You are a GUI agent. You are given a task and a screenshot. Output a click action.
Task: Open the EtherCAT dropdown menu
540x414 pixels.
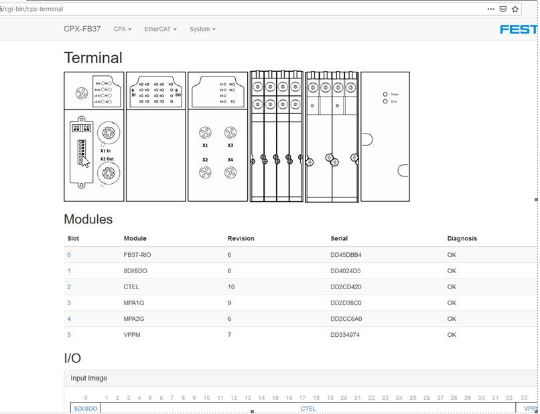(x=161, y=29)
